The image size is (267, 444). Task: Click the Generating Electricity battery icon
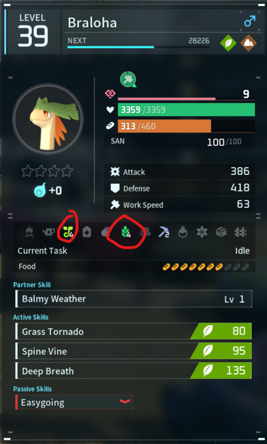pyautogui.click(x=87, y=232)
